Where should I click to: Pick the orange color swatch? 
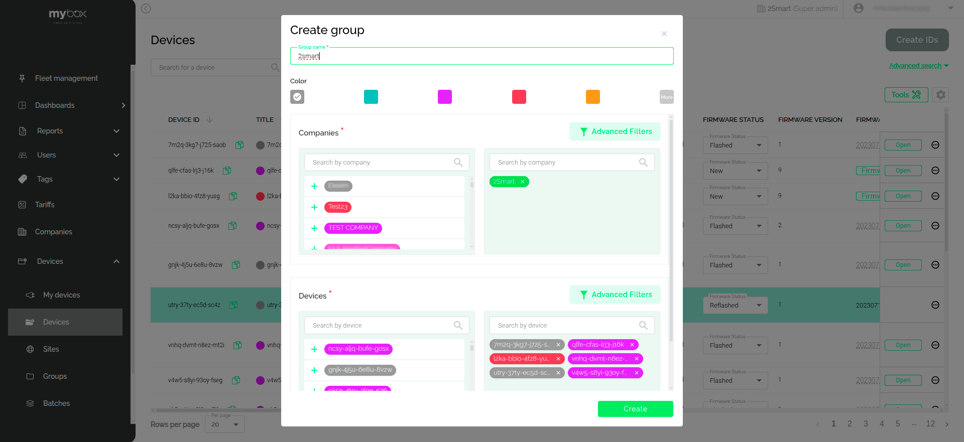pyautogui.click(x=593, y=97)
